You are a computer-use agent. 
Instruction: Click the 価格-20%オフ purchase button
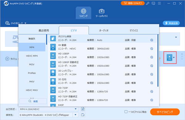pyautogui.click(x=133, y=3)
